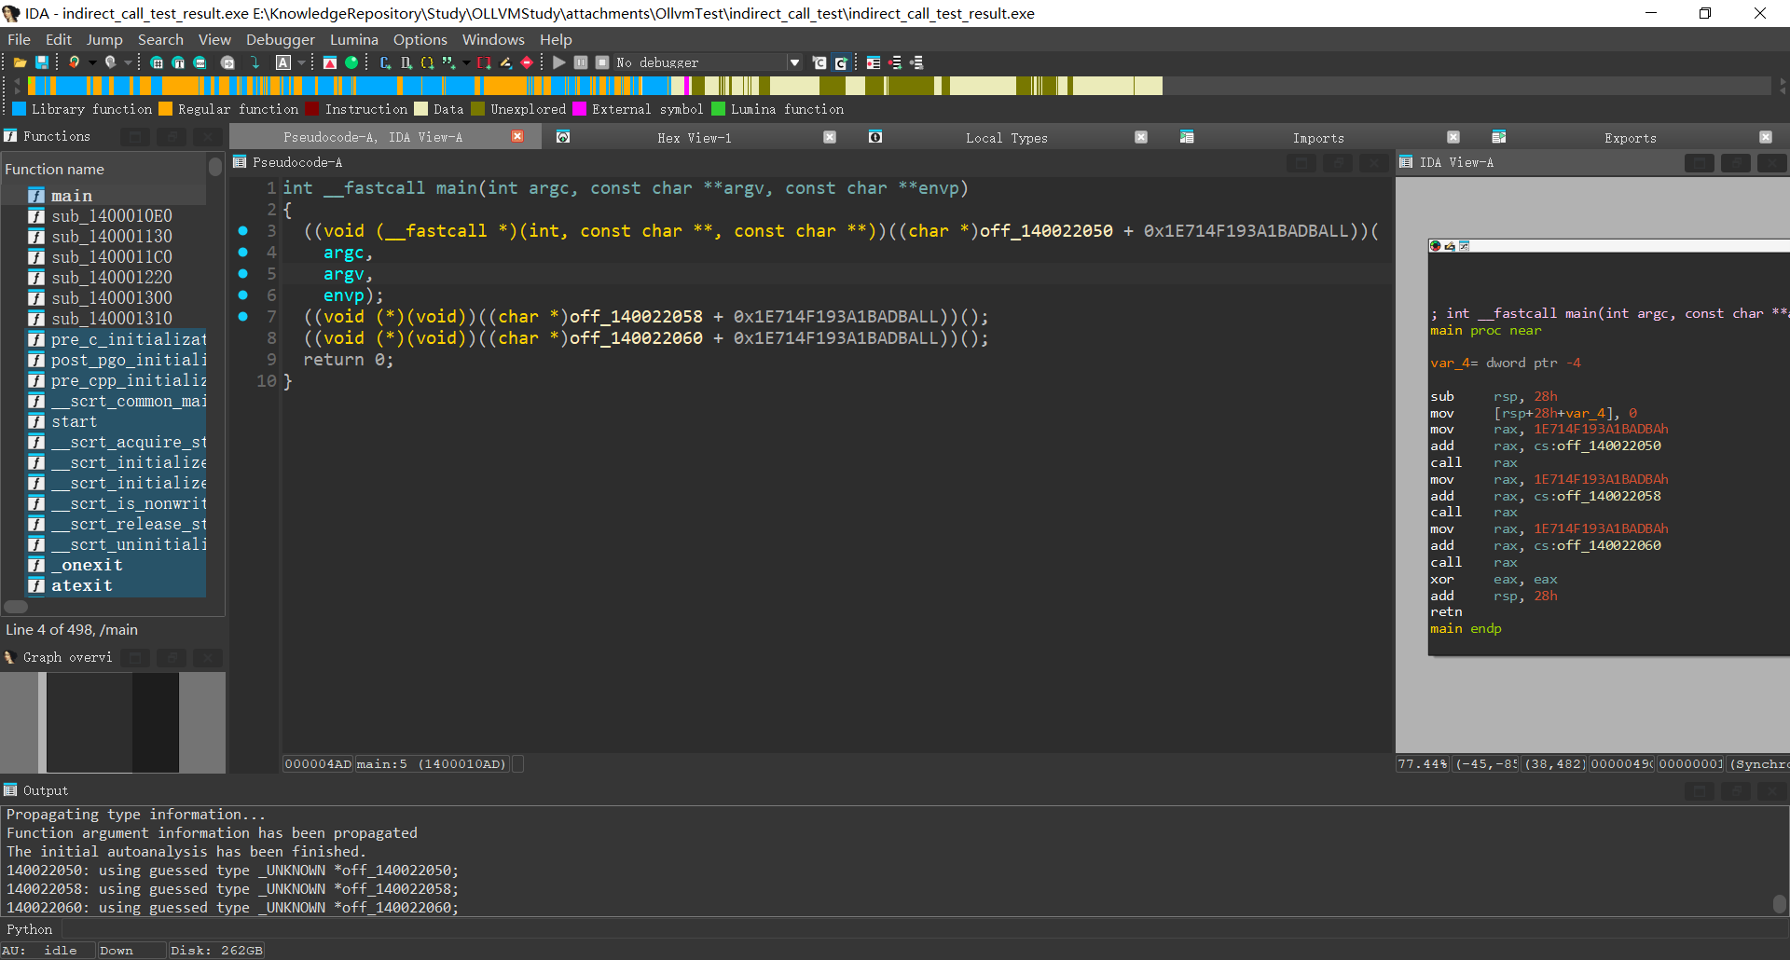
Task: Click the Open file toolbar icon
Action: 20,62
